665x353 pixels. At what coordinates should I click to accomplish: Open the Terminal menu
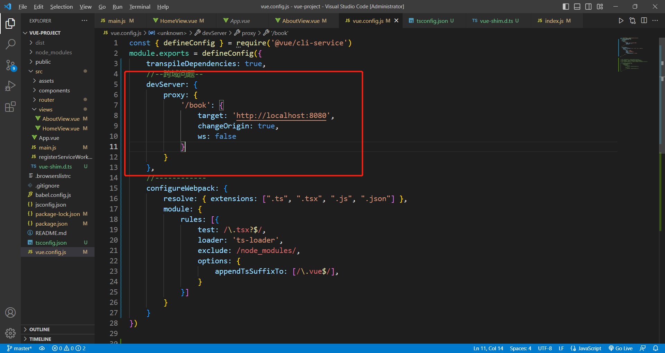[140, 7]
